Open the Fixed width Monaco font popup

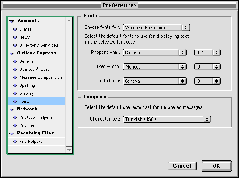pos(155,67)
